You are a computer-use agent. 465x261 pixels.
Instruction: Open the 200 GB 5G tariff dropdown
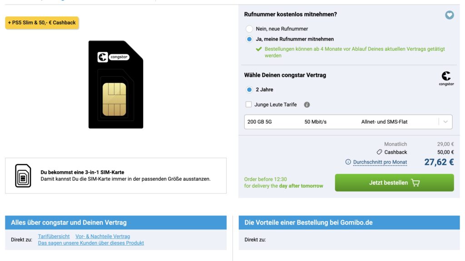(x=348, y=122)
